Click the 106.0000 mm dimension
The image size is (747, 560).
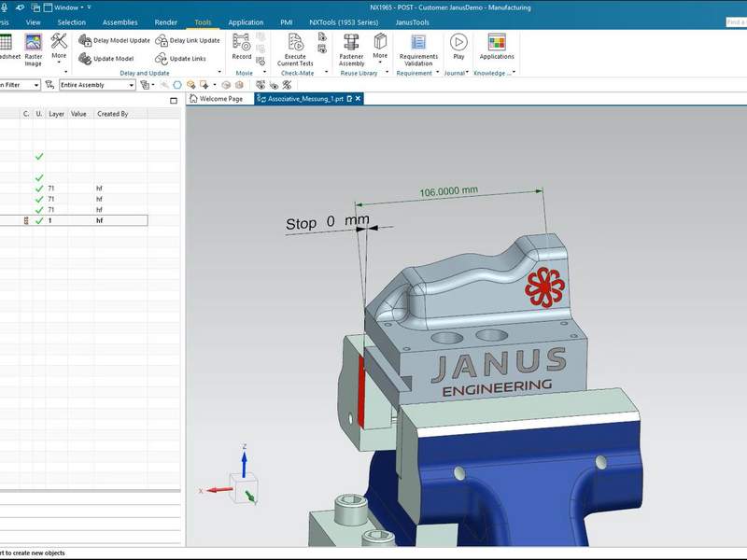pyautogui.click(x=448, y=191)
